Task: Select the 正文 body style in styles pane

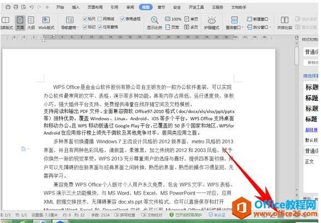Action: pos(310,162)
